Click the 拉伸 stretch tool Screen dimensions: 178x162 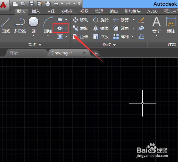tap(81, 37)
